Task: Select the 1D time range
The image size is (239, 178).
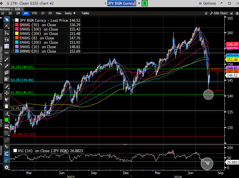Action: pos(2,13)
